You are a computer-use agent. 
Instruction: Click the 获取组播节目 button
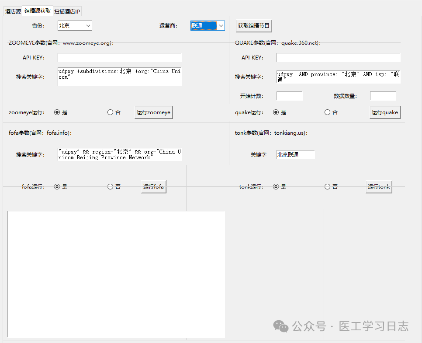[253, 25]
